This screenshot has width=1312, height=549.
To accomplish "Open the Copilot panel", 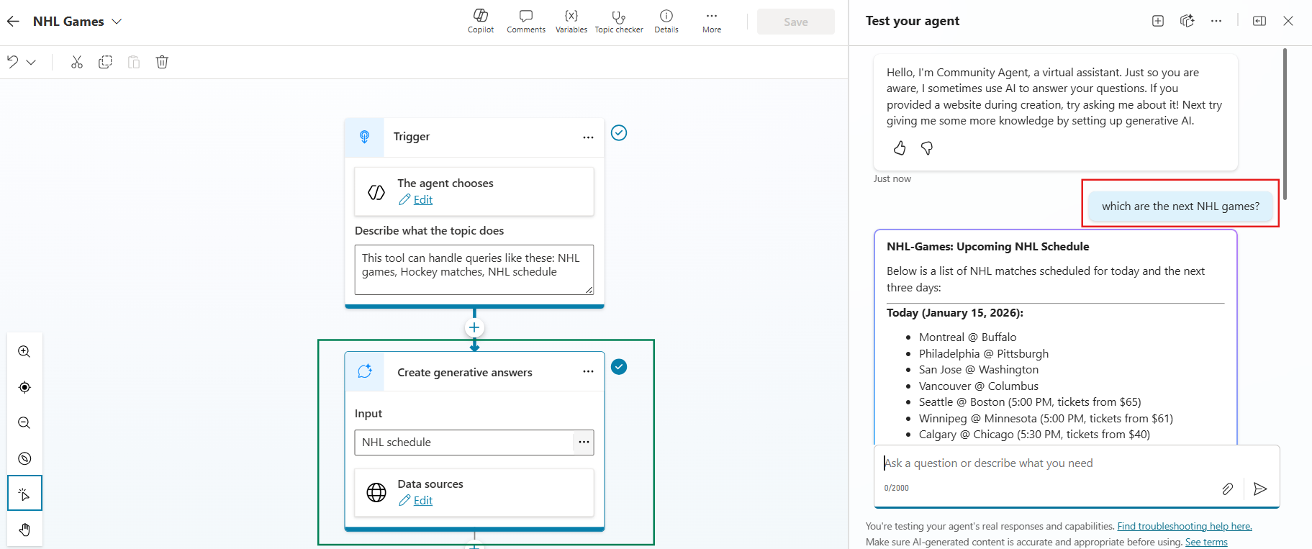I will click(481, 21).
